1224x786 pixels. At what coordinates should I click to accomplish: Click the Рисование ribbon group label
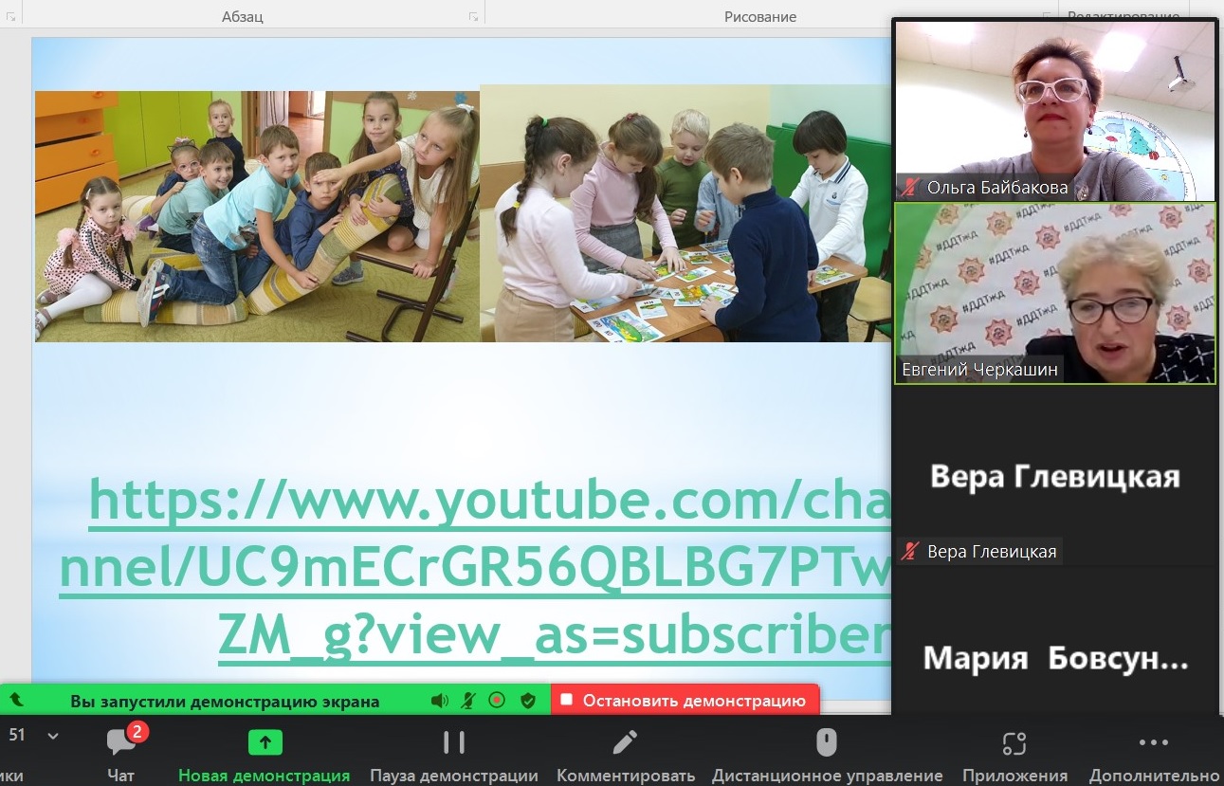tap(760, 16)
